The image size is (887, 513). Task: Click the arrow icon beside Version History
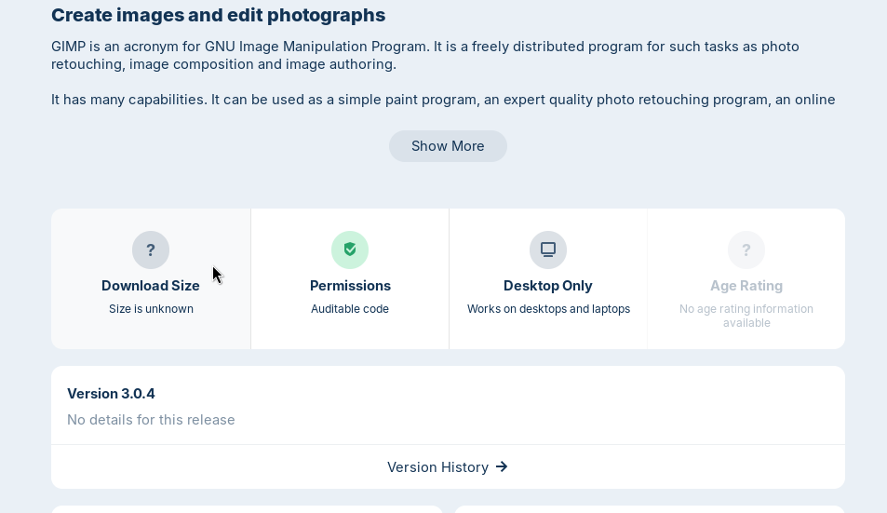[x=502, y=466]
